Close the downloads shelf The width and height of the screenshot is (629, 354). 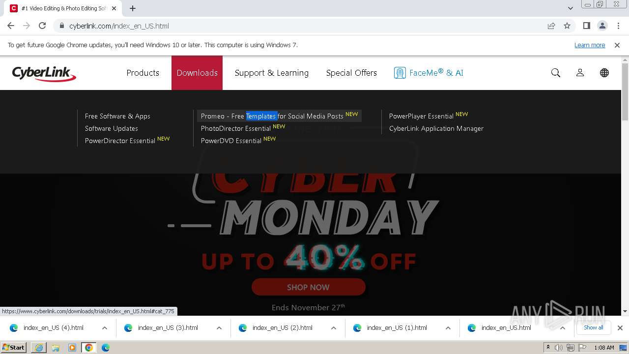pos(620,327)
